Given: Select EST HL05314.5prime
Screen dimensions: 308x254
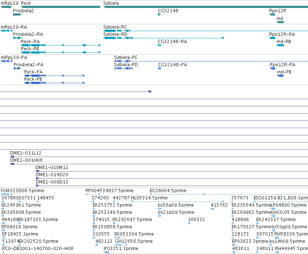Looking at the screenshot, I should (149, 198).
